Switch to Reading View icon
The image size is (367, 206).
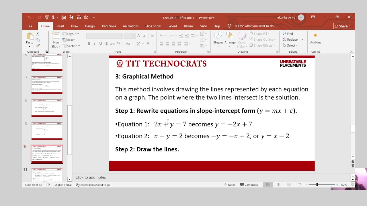click(289, 185)
